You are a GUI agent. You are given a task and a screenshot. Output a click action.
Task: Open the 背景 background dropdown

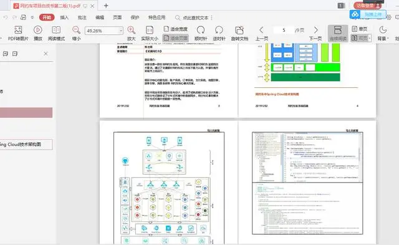(x=383, y=33)
